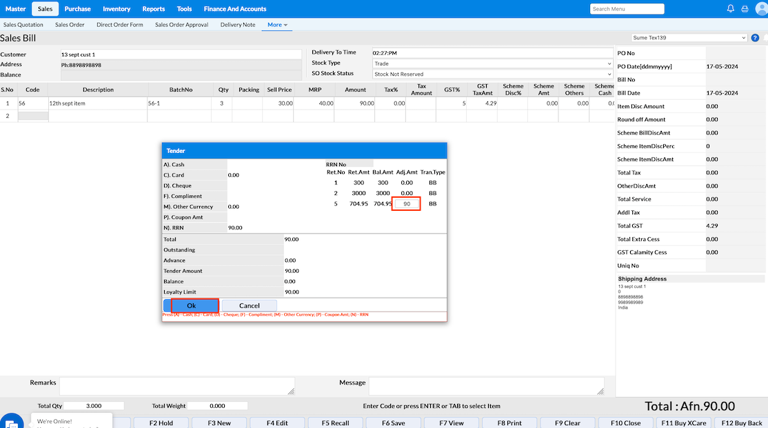The width and height of the screenshot is (768, 428).
Task: Click the blue help question icon
Action: (755, 38)
